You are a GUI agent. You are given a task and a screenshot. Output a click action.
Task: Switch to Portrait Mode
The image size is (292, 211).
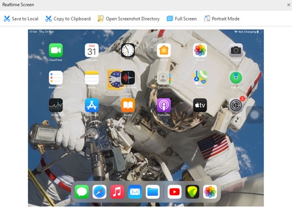tap(222, 19)
